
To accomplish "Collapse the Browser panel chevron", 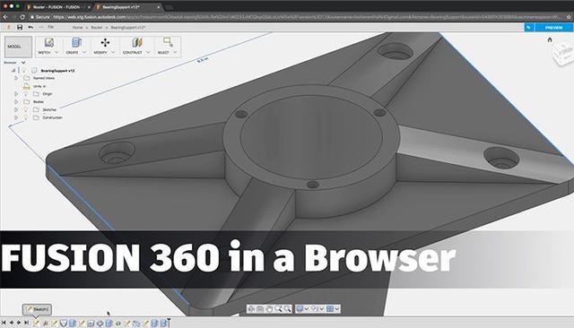I will [x=23, y=63].
